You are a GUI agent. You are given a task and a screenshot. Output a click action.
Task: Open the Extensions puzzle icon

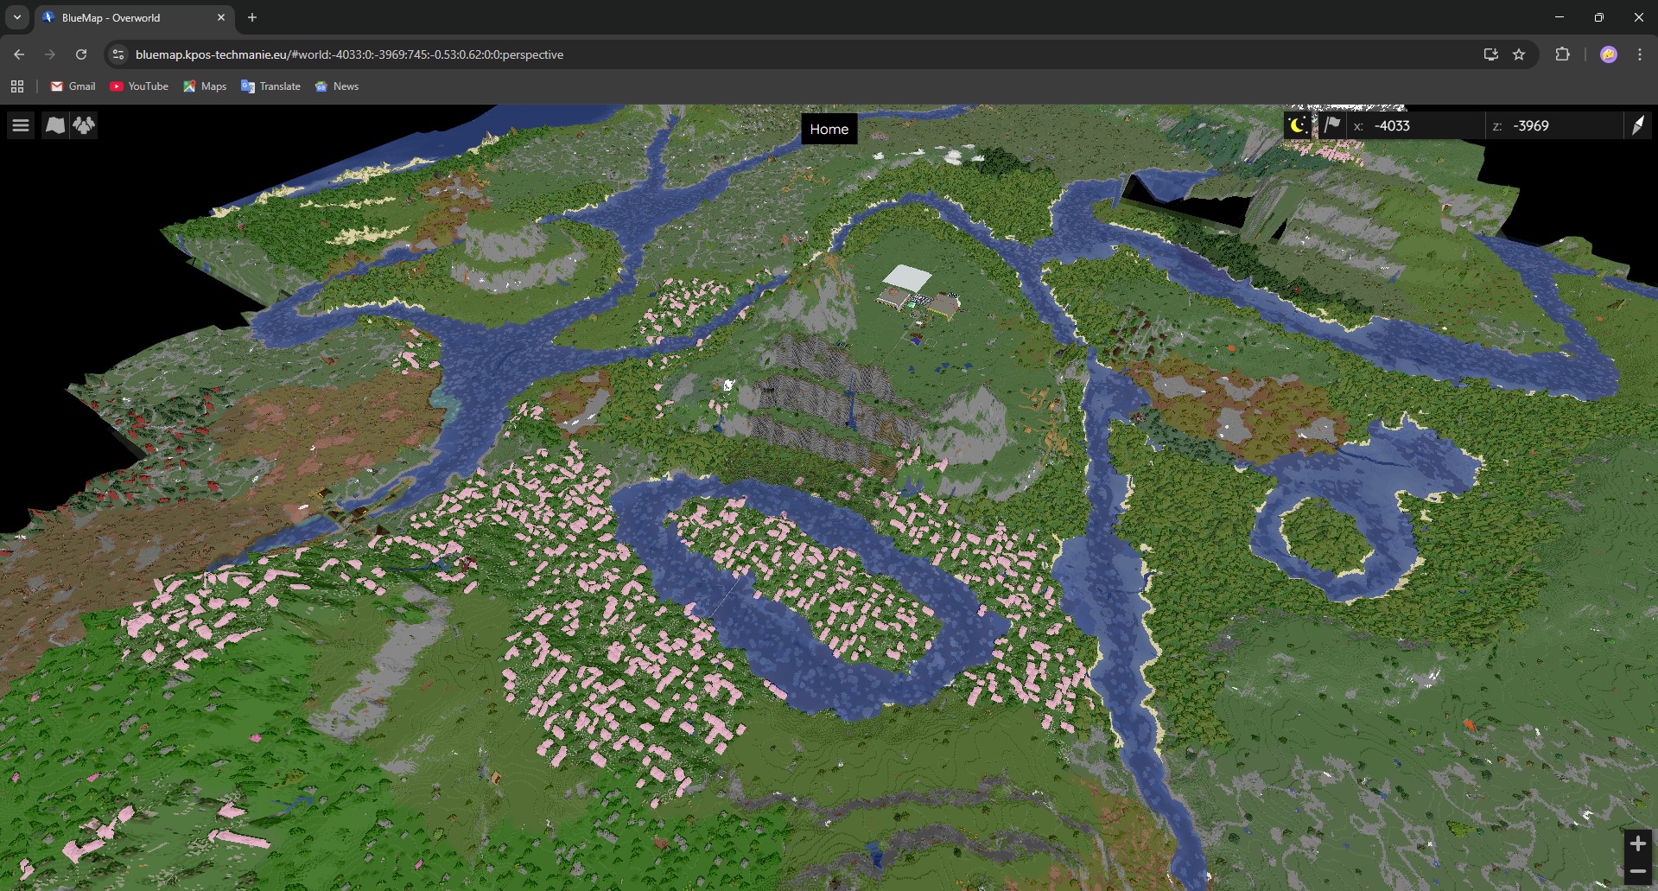(1562, 54)
